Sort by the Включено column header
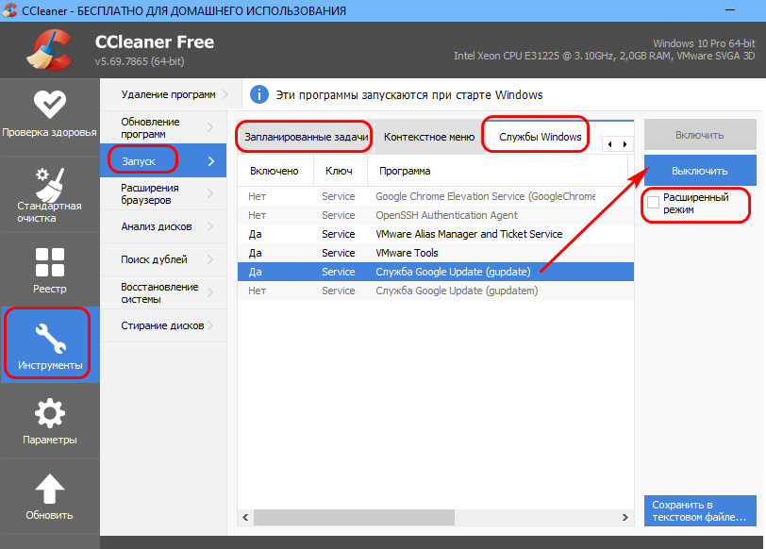 pos(275,171)
